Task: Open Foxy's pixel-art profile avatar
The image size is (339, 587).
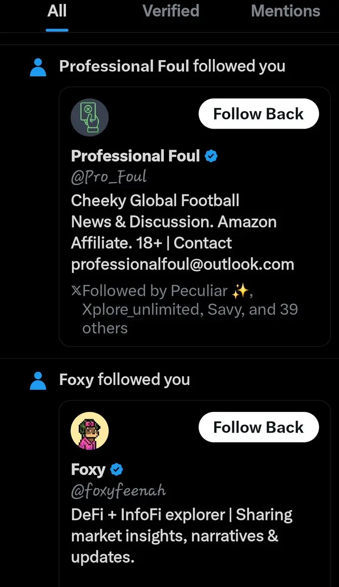Action: pos(90,430)
